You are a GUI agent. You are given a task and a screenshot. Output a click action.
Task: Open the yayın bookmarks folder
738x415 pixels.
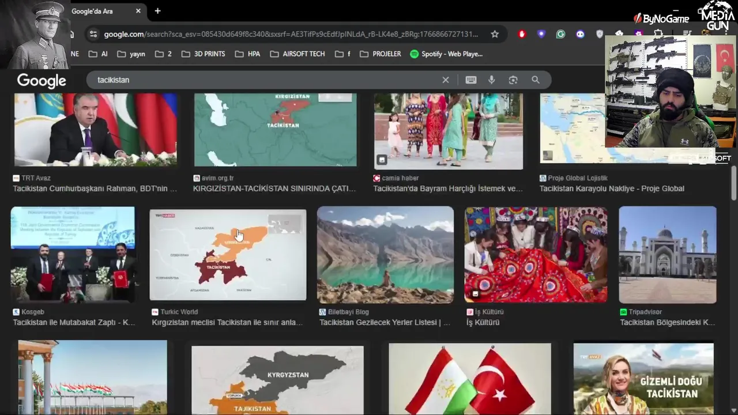[x=131, y=54]
